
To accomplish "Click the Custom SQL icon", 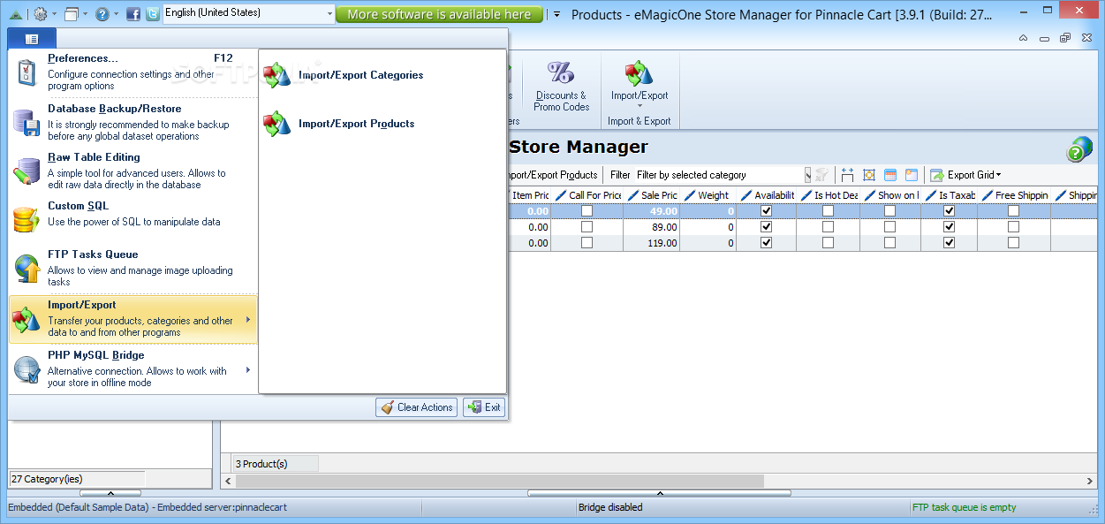I will point(27,218).
